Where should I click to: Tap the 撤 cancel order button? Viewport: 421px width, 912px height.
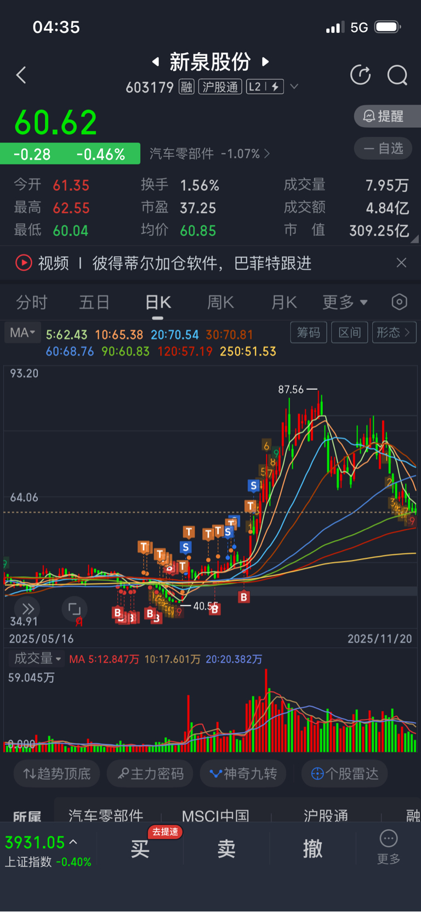coord(313,849)
